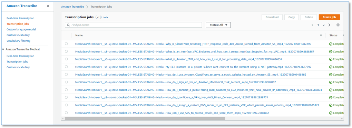Open table preferences gear icon
This screenshot has height=128, width=352.
[x=338, y=25]
